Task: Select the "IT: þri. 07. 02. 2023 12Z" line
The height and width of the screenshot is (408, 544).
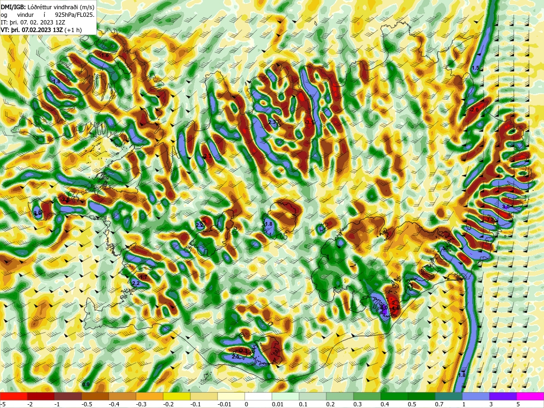Action: (33, 22)
